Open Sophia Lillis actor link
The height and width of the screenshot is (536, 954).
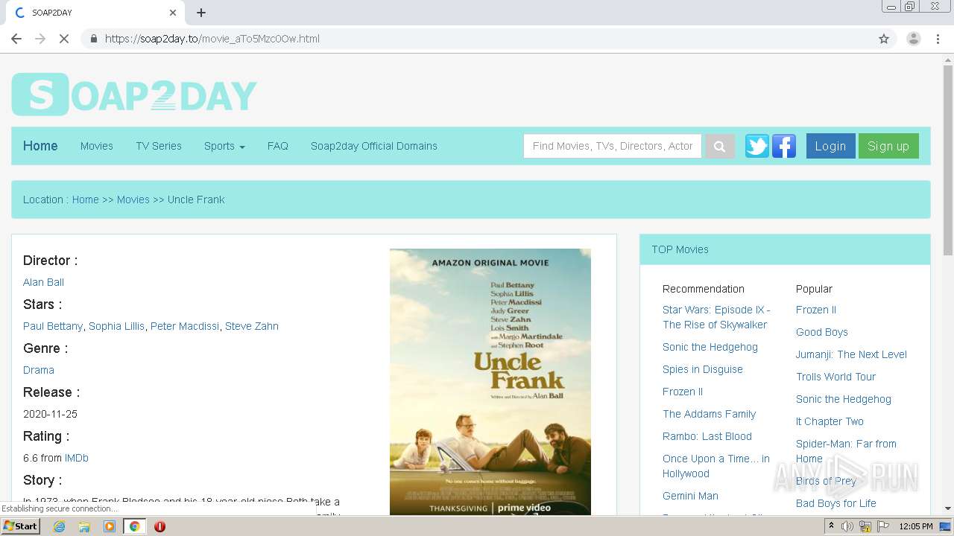click(x=116, y=326)
